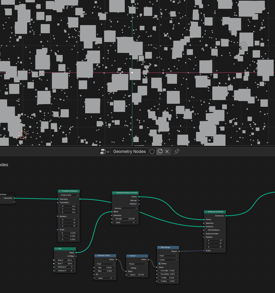Duplicate the Geometry Nodes node group
This screenshot has height=293, width=275.
[x=160, y=152]
